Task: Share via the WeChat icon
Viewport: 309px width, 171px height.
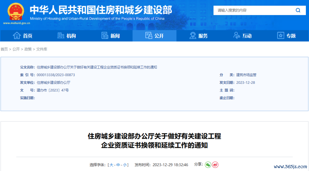Action: coord(208,165)
